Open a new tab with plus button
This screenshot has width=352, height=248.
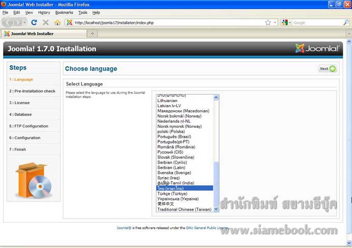click(x=92, y=34)
